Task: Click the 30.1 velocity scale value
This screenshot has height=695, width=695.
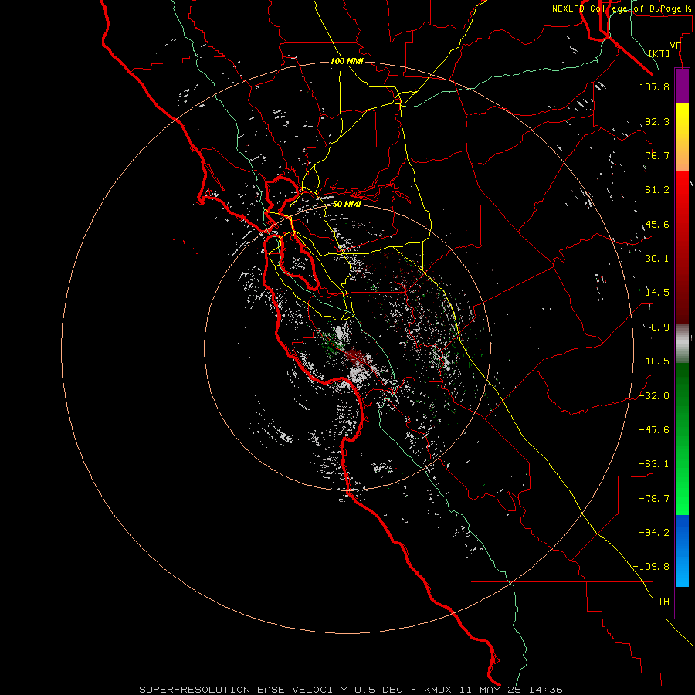Action: coord(657,259)
